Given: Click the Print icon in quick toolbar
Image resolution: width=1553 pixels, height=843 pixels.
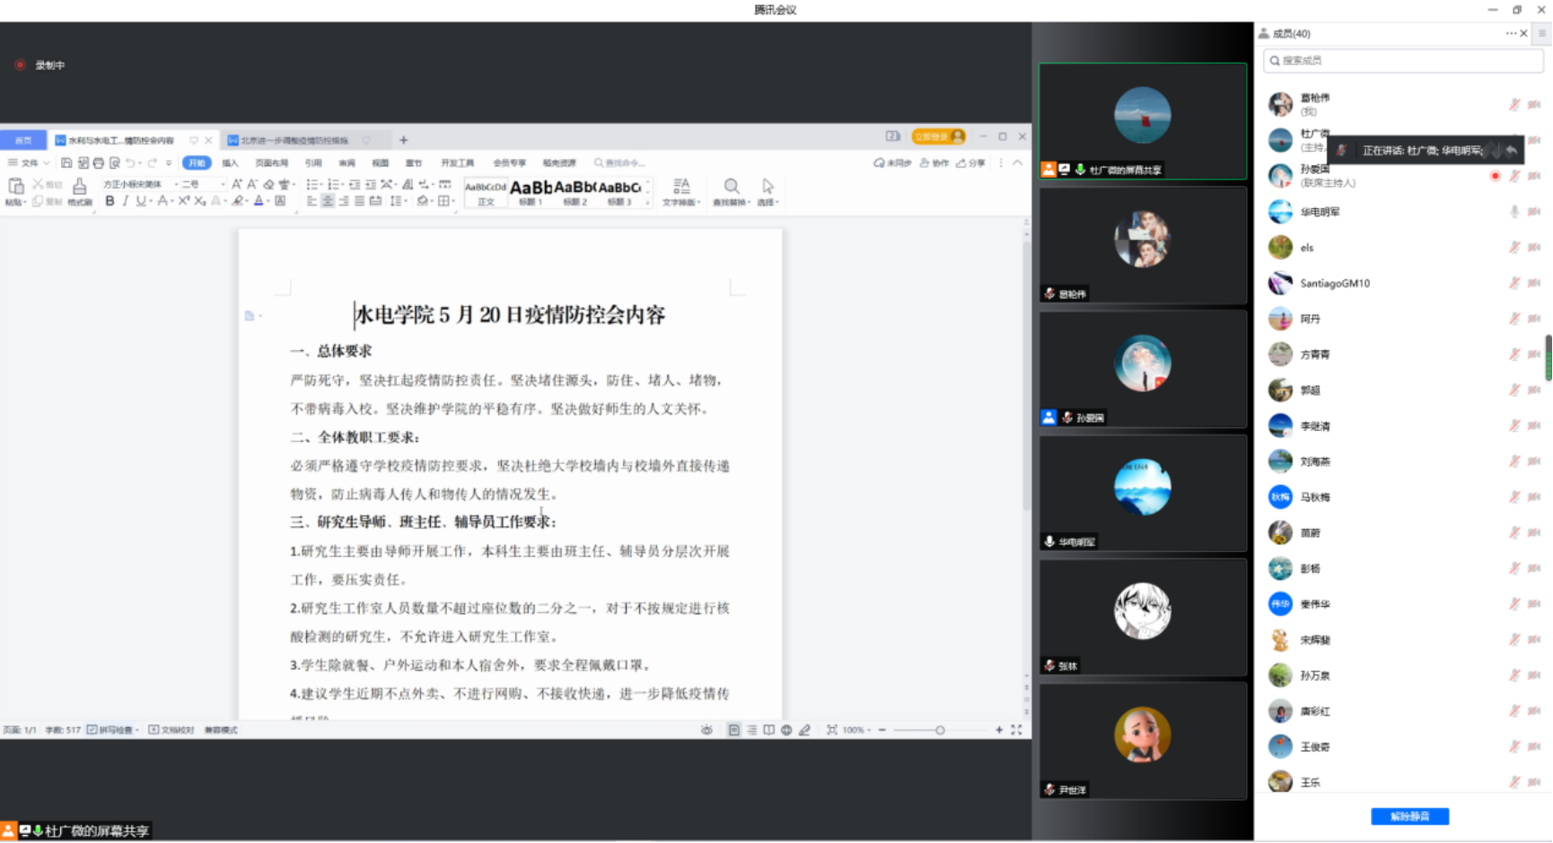Looking at the screenshot, I should (x=99, y=163).
